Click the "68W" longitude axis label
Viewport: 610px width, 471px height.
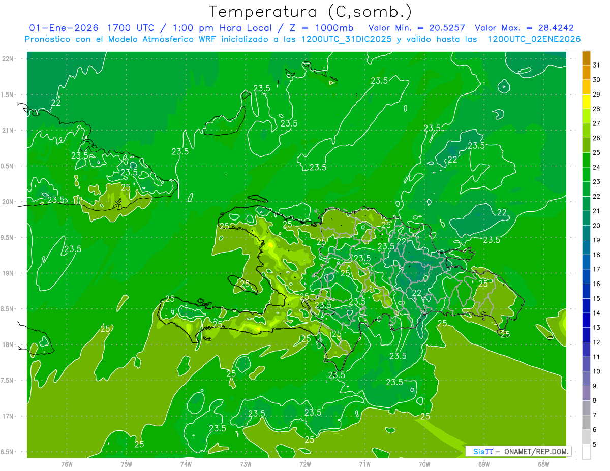tap(543, 464)
